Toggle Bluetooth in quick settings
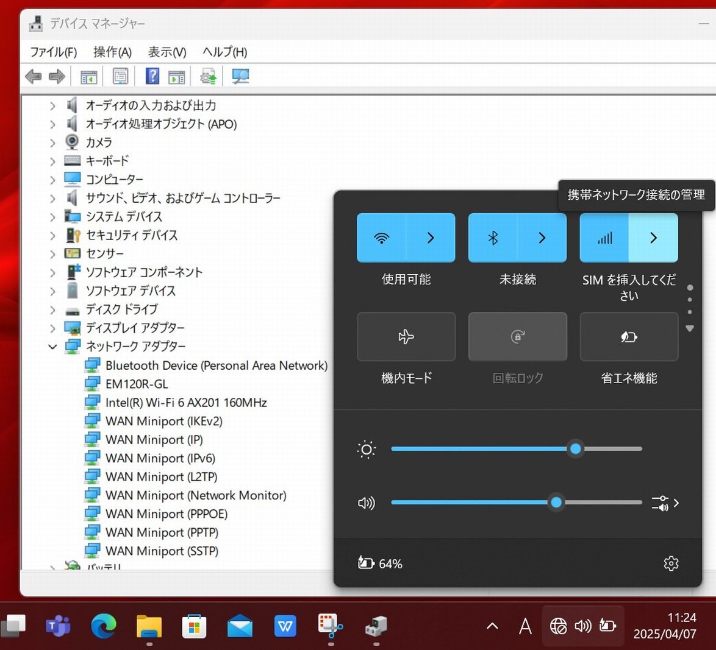This screenshot has width=716, height=650. (493, 238)
